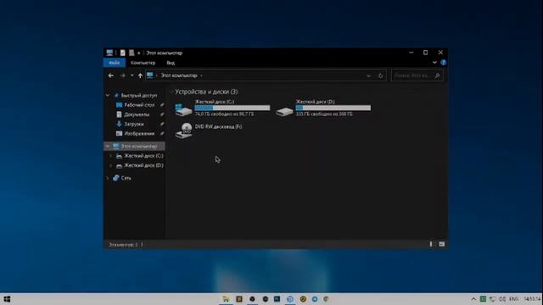543x305 pixels.
Task: Switch to large icons view in status bar
Action: (x=442, y=244)
